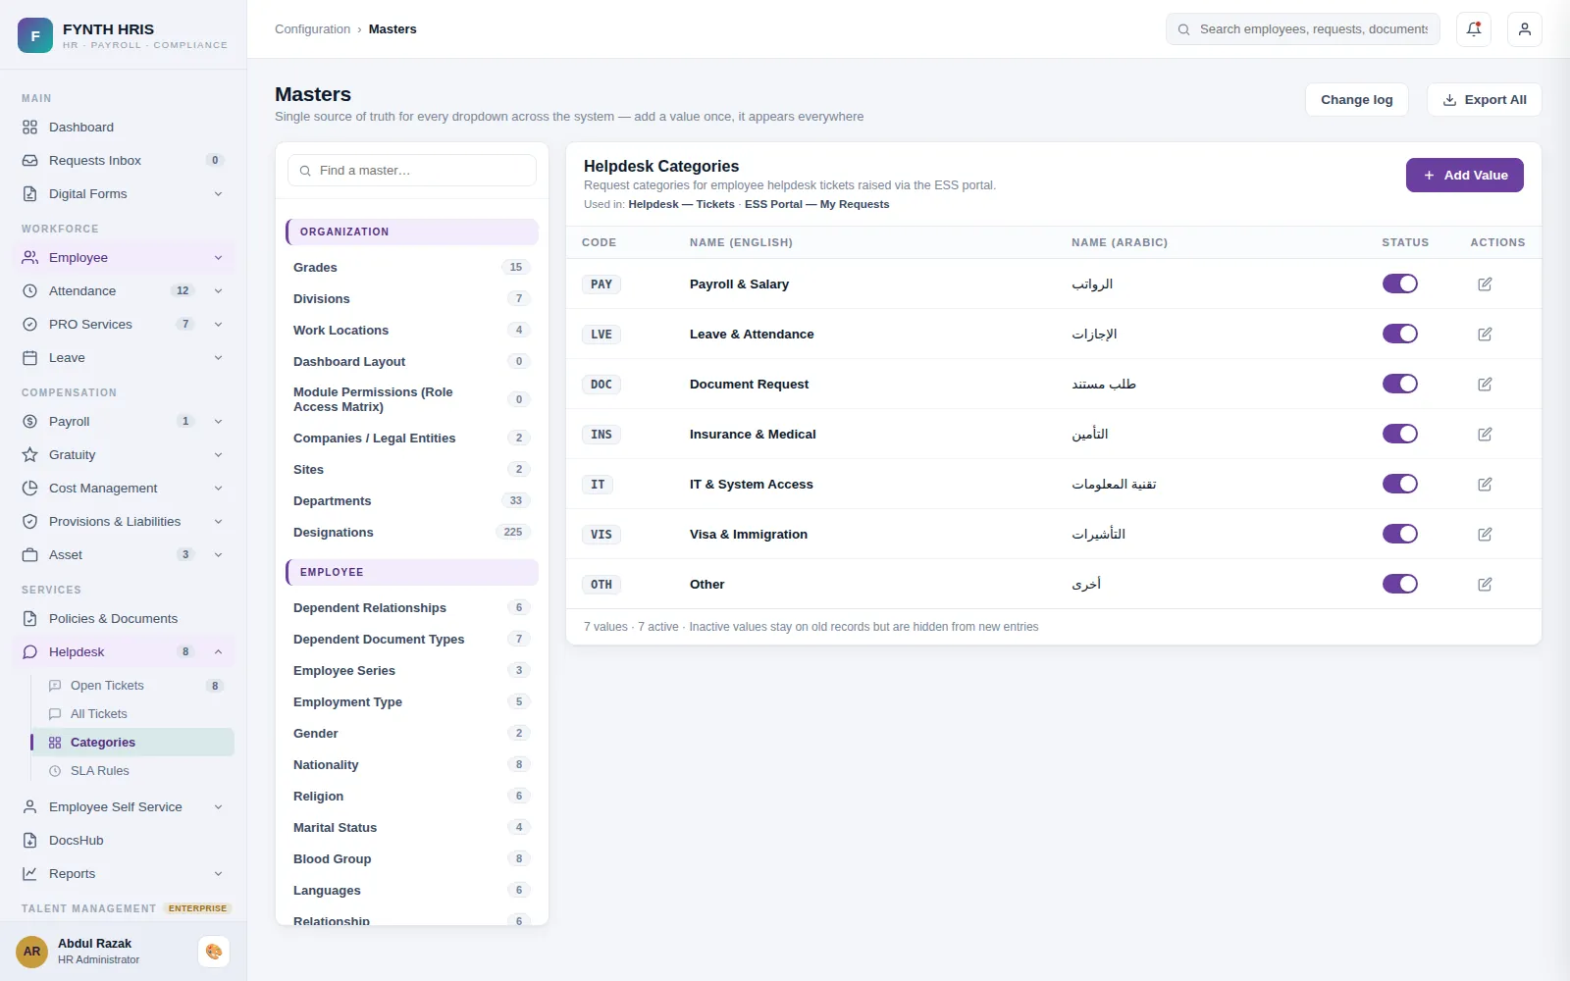Toggle the Document Request status switch
Image resolution: width=1570 pixels, height=981 pixels.
[1400, 384]
